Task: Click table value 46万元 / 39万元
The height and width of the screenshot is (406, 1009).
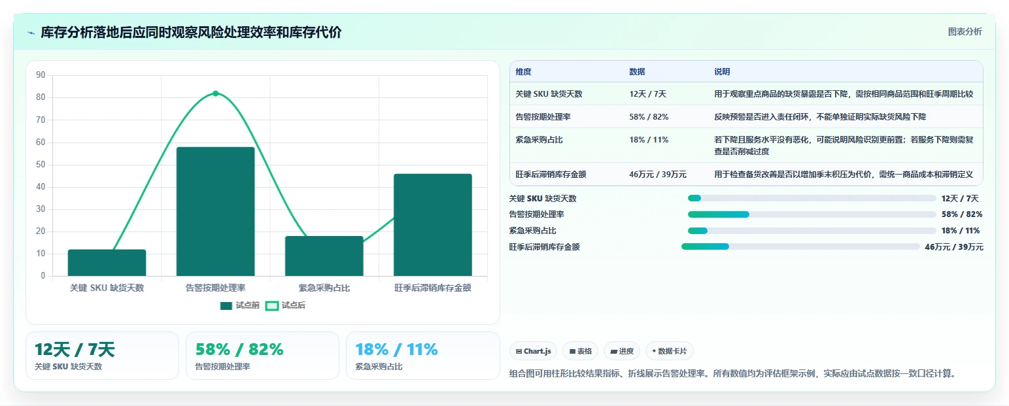Action: 658,175
